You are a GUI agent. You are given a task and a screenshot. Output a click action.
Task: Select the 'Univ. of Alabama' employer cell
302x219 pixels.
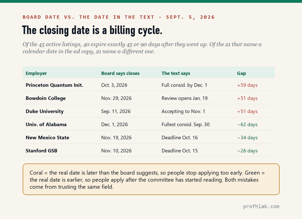coord(46,124)
